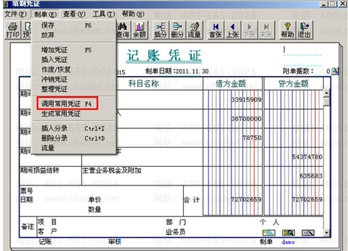Click credit amount cell 54374780

[293, 157]
